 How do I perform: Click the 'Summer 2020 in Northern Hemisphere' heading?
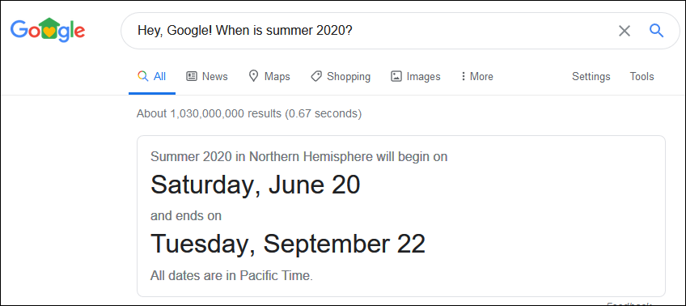coord(261,157)
